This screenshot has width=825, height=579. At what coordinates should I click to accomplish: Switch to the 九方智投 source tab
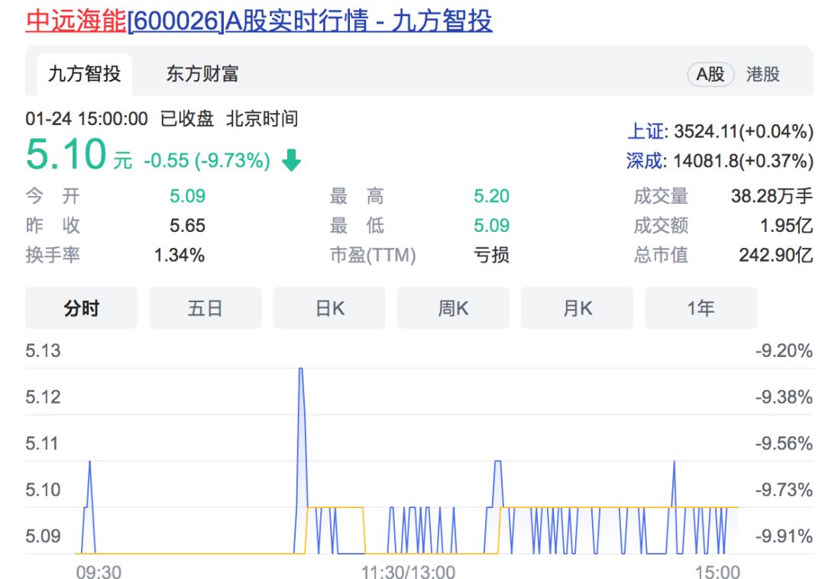tap(84, 74)
